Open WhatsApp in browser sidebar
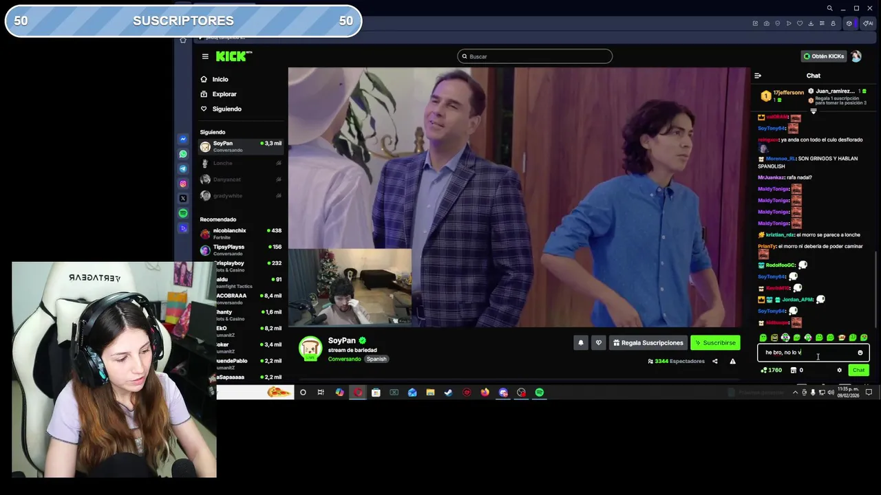 [x=183, y=154]
